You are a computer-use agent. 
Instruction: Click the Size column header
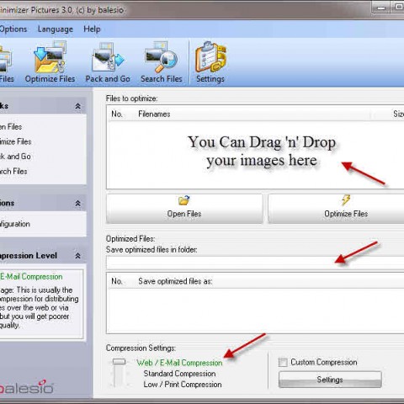(x=398, y=114)
